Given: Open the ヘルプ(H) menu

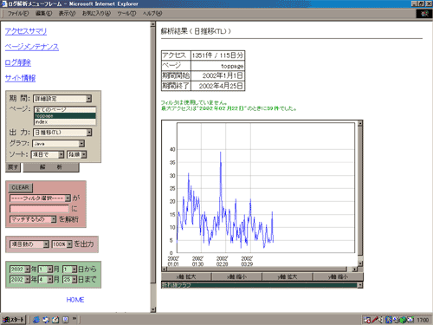Looking at the screenshot, I should click(x=152, y=14).
